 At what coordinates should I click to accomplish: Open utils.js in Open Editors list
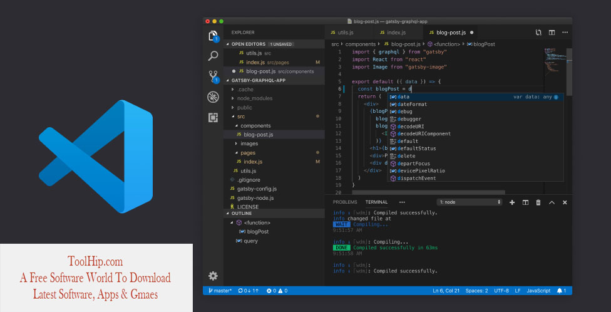[x=274, y=53]
